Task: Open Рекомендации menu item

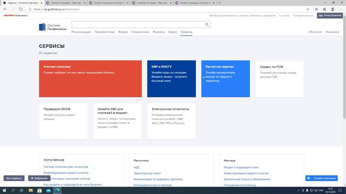Action: pyautogui.click(x=81, y=32)
